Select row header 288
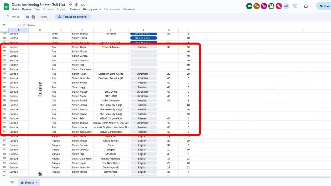Screen dimensions: 331x186 [4, 74]
